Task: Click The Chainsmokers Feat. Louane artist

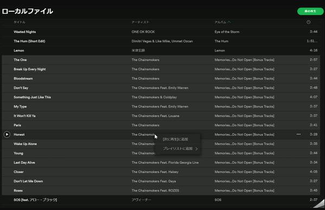Action: (x=156, y=116)
